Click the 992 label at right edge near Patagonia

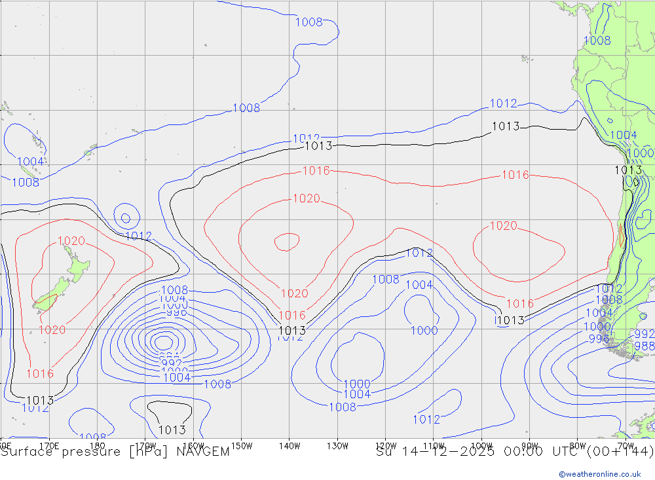644,334
